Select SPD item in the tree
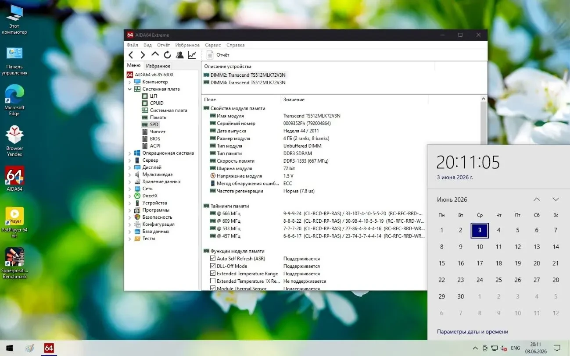This screenshot has width=570, height=356. point(154,125)
